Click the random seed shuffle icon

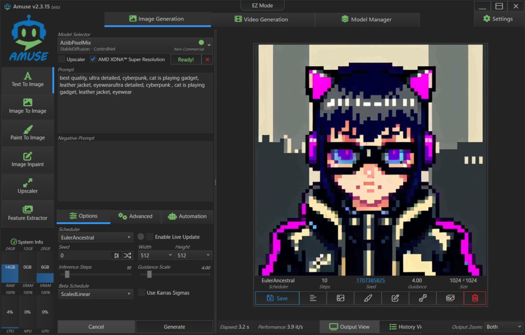tap(127, 256)
